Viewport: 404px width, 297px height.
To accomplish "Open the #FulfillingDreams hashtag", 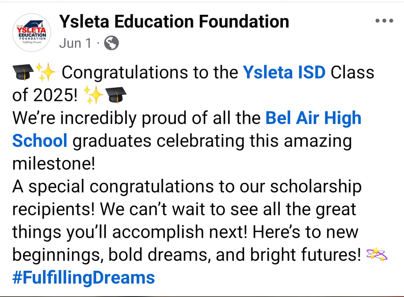I will [83, 278].
